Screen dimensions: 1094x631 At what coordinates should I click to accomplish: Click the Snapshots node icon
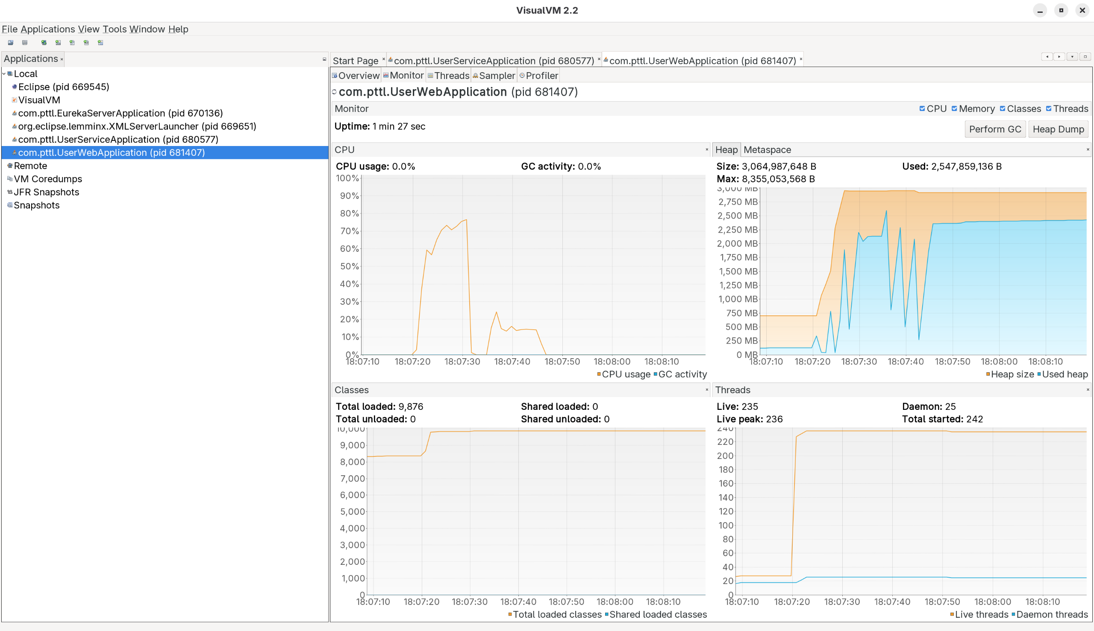pos(10,205)
